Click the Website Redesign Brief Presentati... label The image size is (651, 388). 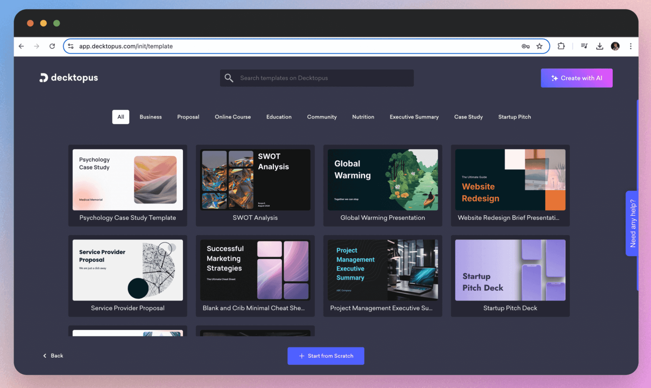point(508,218)
